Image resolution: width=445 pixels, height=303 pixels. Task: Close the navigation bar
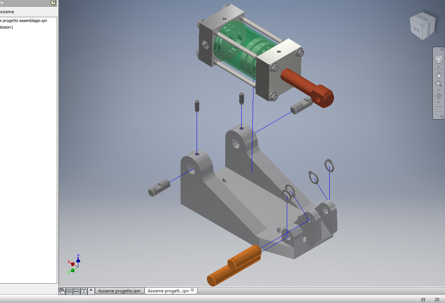[442, 49]
